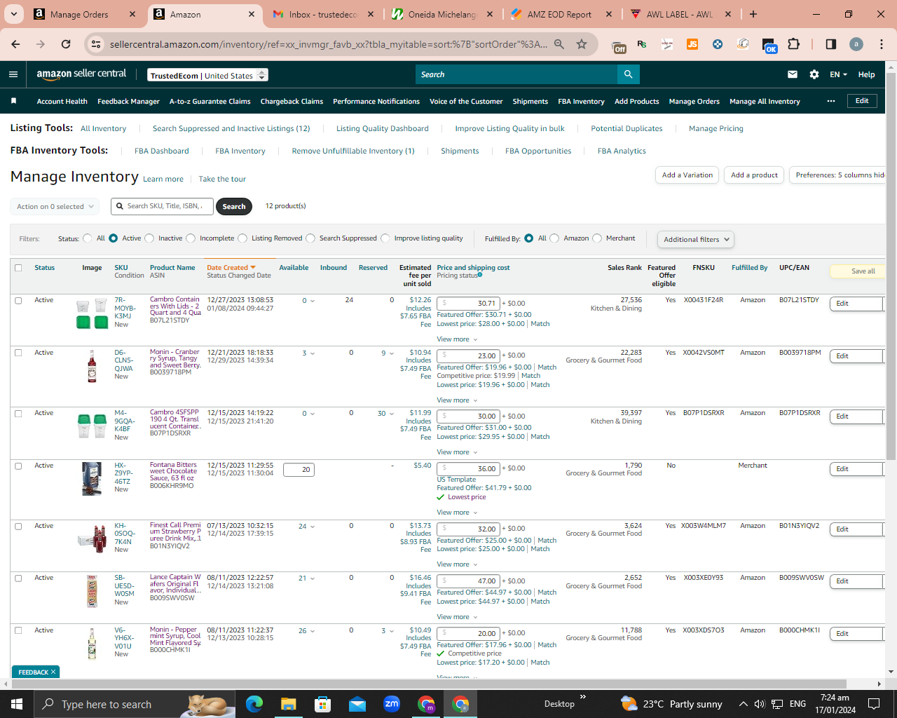Viewport: 897px width, 718px height.
Task: Open the Action on 0 selected dropdown
Action: (x=55, y=207)
